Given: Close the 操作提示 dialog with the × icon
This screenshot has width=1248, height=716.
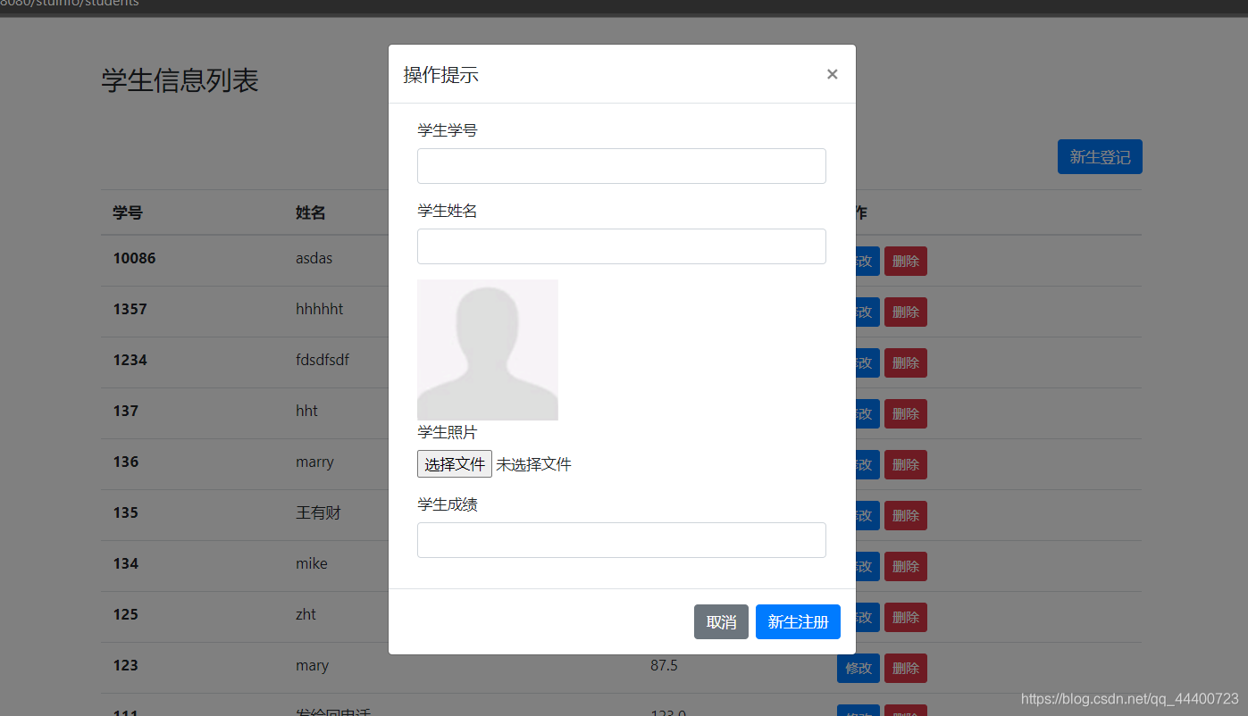Looking at the screenshot, I should [832, 74].
